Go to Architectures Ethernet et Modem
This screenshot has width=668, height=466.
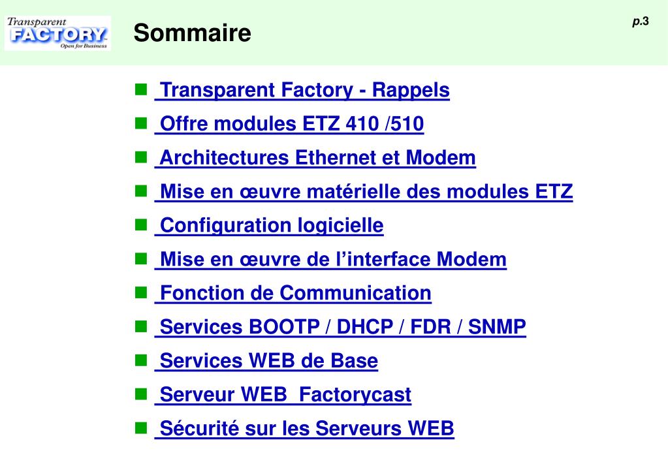pyautogui.click(x=315, y=157)
